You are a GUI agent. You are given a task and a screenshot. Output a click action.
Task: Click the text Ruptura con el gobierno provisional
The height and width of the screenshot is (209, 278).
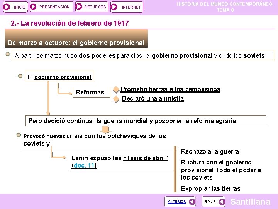216,166
